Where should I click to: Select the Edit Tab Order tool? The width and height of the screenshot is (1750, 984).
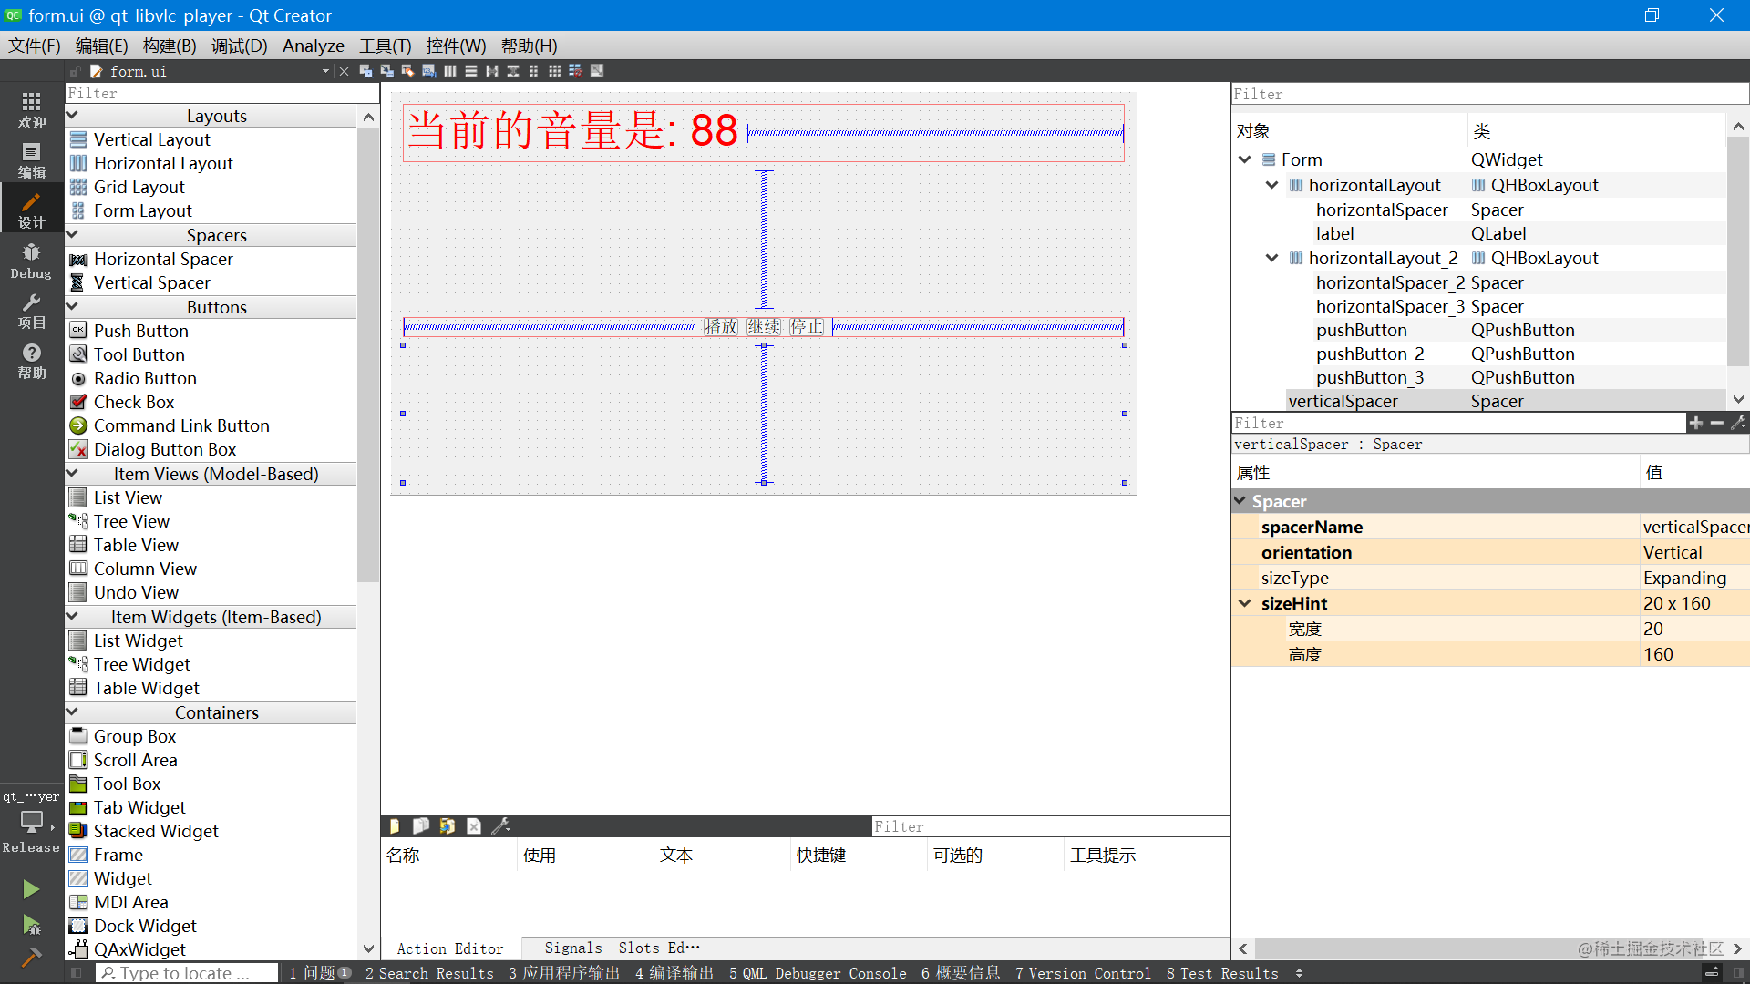tap(428, 71)
